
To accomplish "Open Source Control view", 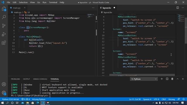I will (x=4, y=26).
